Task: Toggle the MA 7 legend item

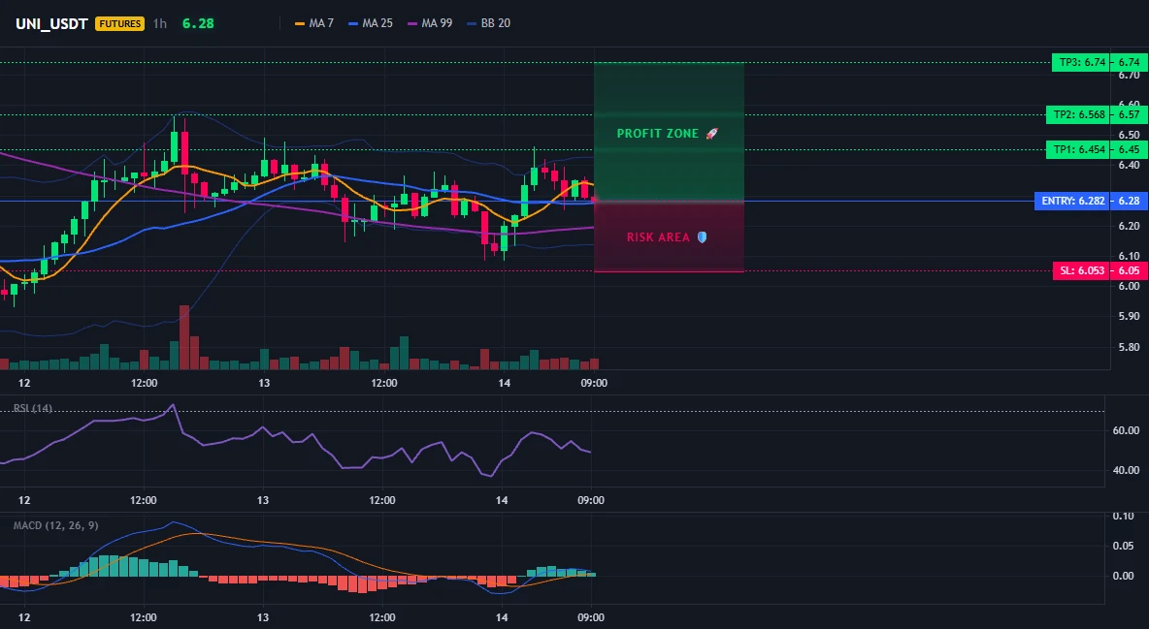Action: 314,23
